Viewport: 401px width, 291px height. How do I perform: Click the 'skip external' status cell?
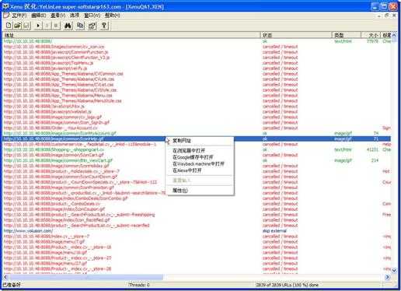click(274, 231)
